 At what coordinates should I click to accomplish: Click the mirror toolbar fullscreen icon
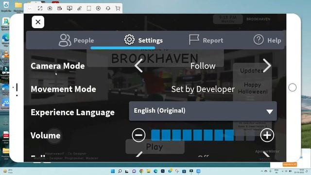click(x=40, y=8)
